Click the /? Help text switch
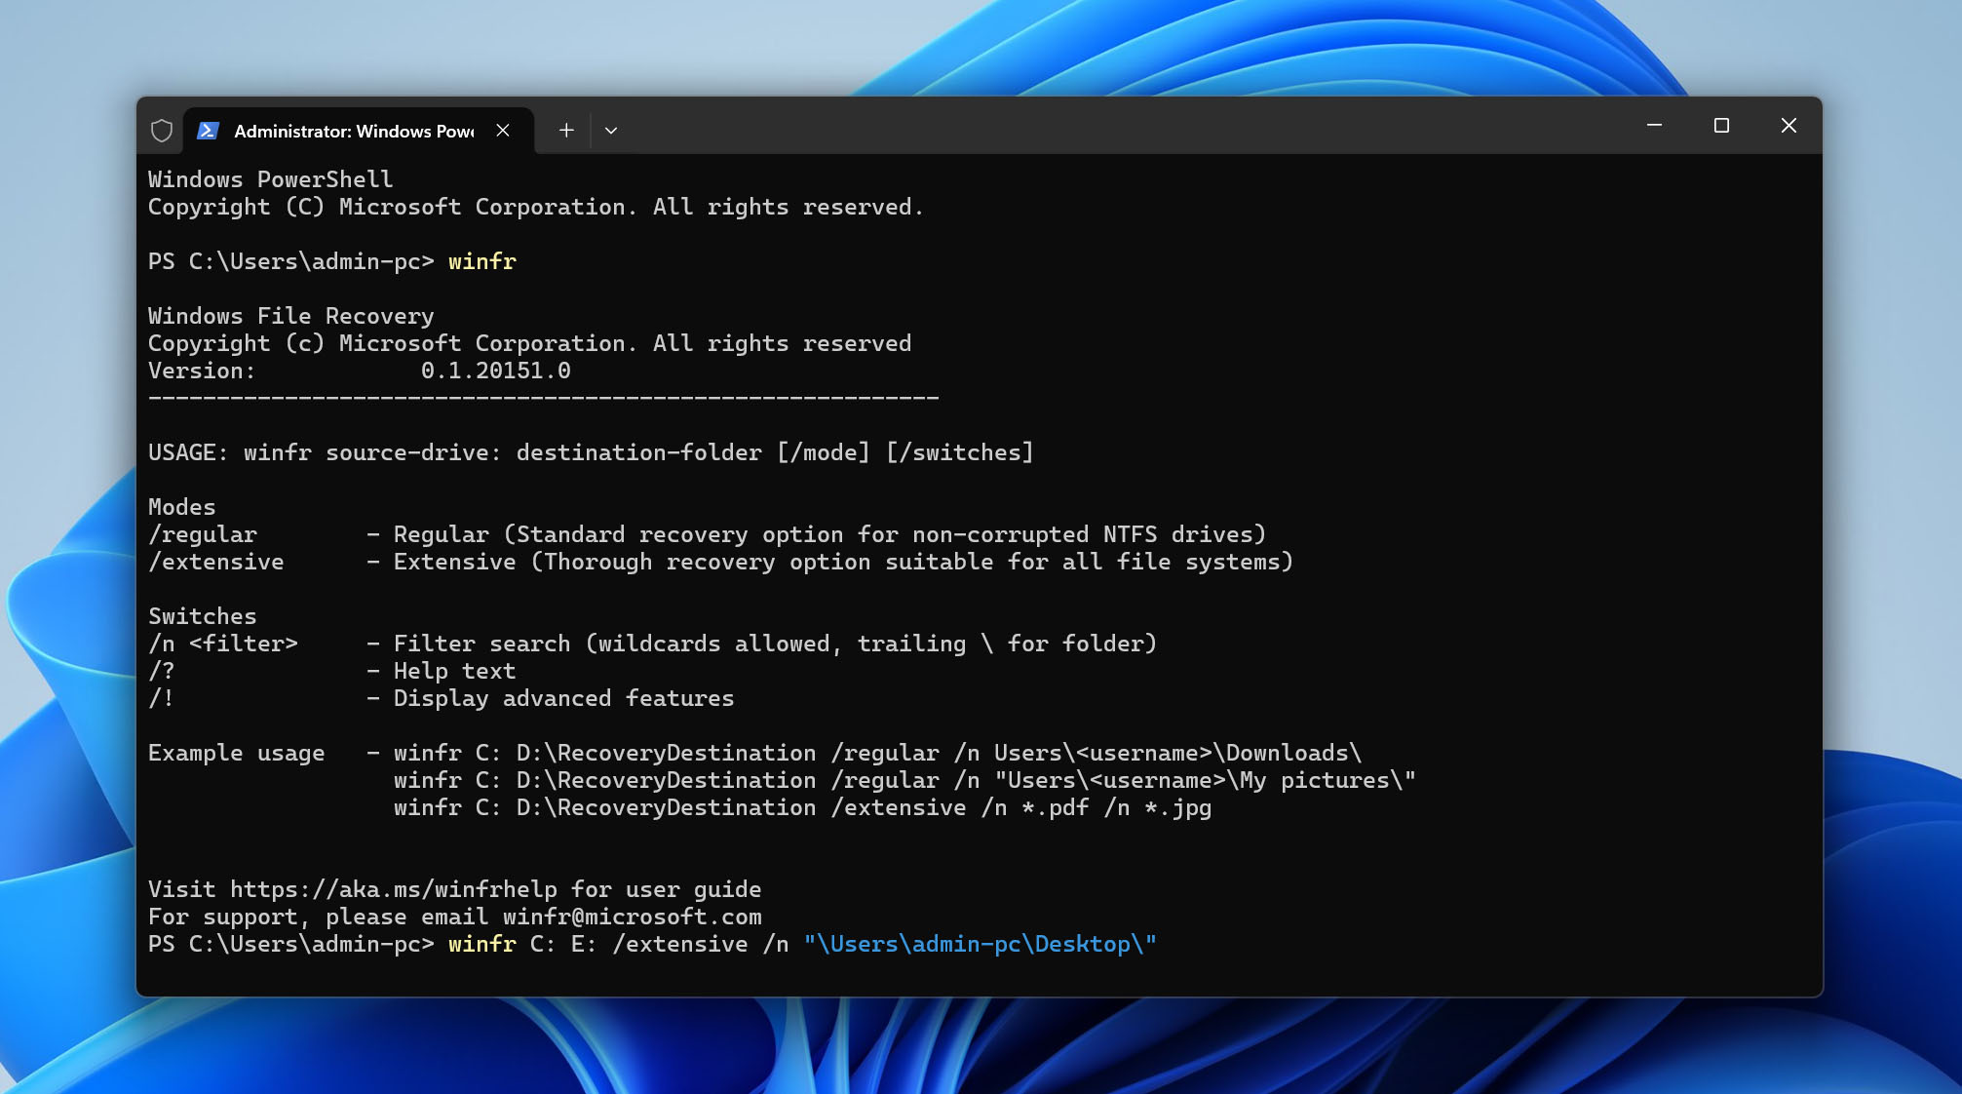The image size is (1962, 1094). tap(331, 671)
